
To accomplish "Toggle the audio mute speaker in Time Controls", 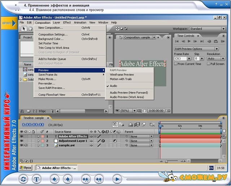I will coord(209,41).
